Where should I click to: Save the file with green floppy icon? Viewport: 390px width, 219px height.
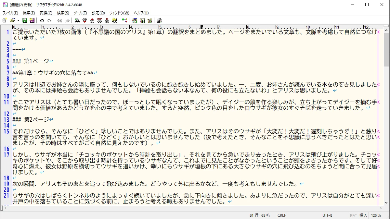click(25, 20)
